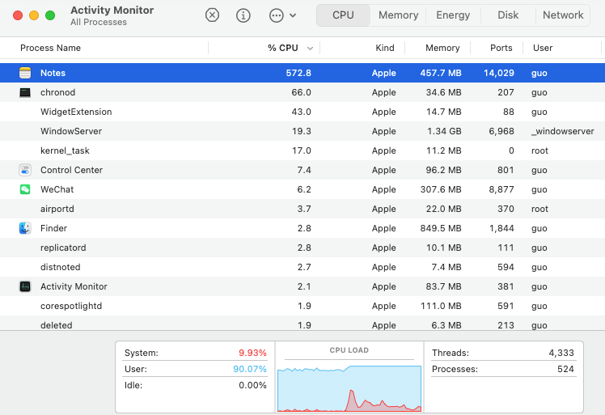Switch to the Energy tab

(x=453, y=15)
